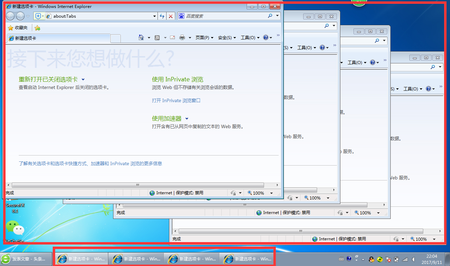Open the link about tabs and accelerators info
450x266 pixels.
click(x=91, y=163)
